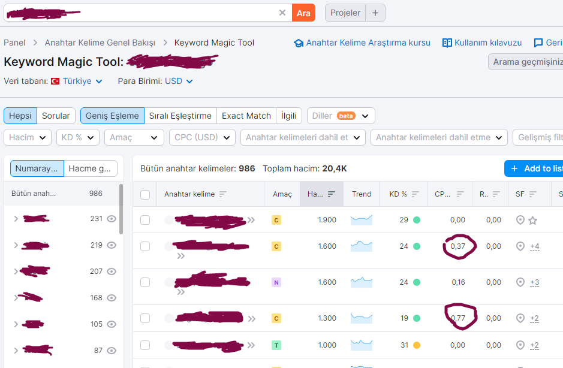Open keyword arrows in 1.000 row

(251, 345)
